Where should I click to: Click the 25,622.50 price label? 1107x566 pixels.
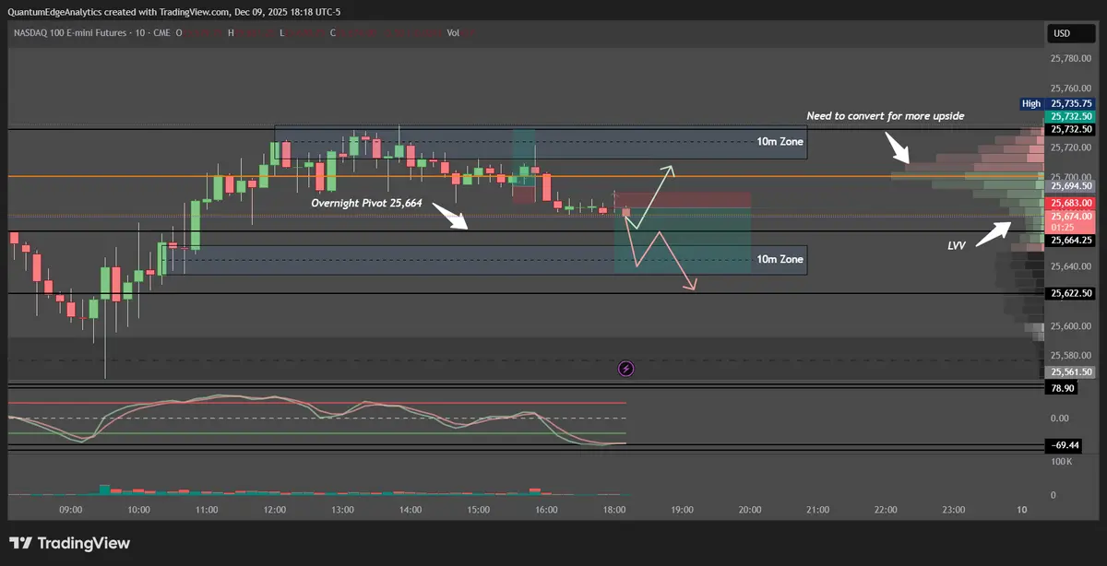1070,293
